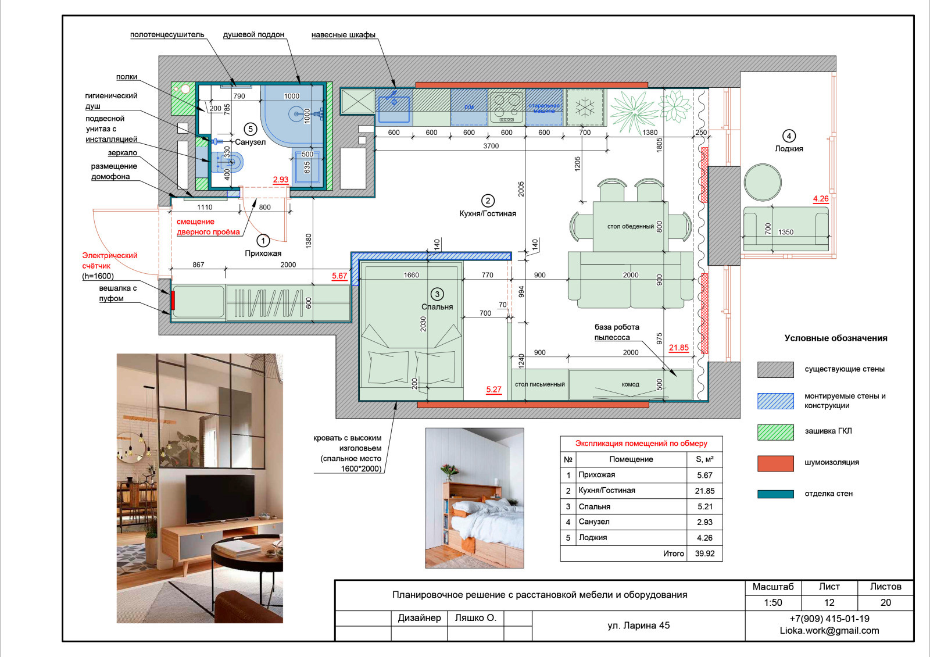Click the circled number 3 Спальня marker

tap(437, 294)
